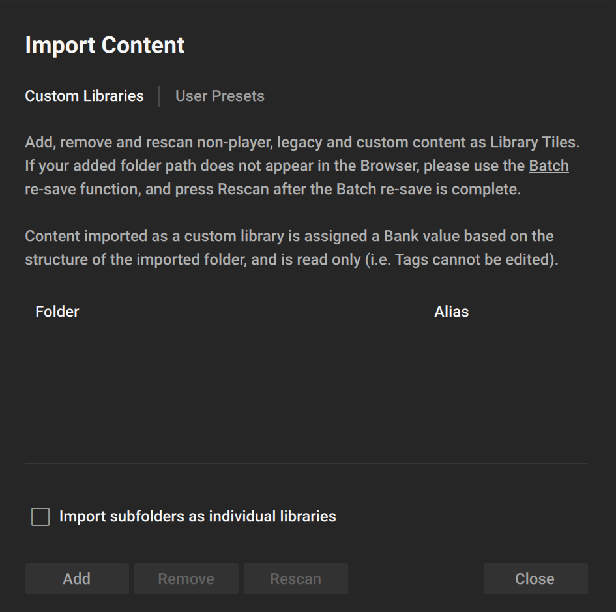616x612 pixels.
Task: Select the Alias column header
Action: [x=451, y=312]
